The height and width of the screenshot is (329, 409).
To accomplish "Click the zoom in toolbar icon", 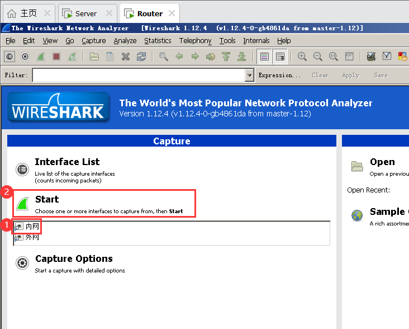I will pyautogui.click(x=302, y=57).
